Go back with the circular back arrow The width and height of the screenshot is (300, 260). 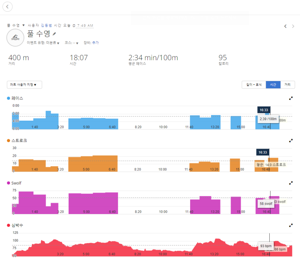[7, 7]
